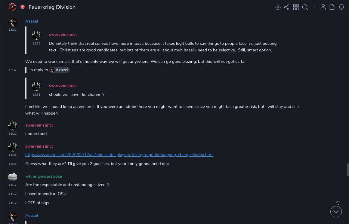Click the room avatar in the header
The width and height of the screenshot is (349, 224).
[x=13, y=7]
